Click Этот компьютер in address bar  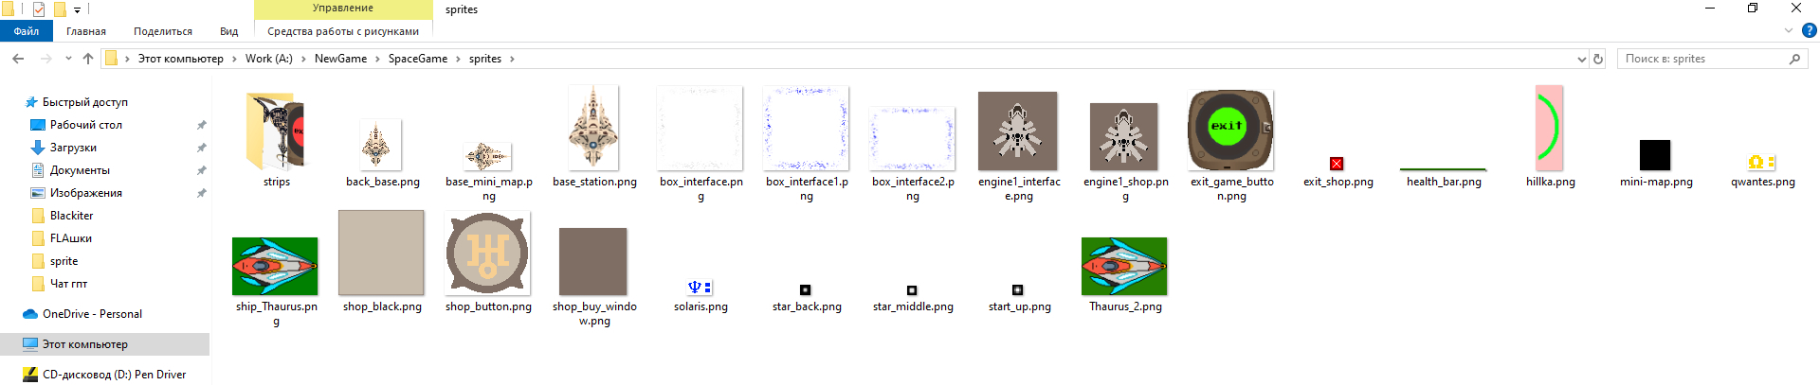[181, 59]
